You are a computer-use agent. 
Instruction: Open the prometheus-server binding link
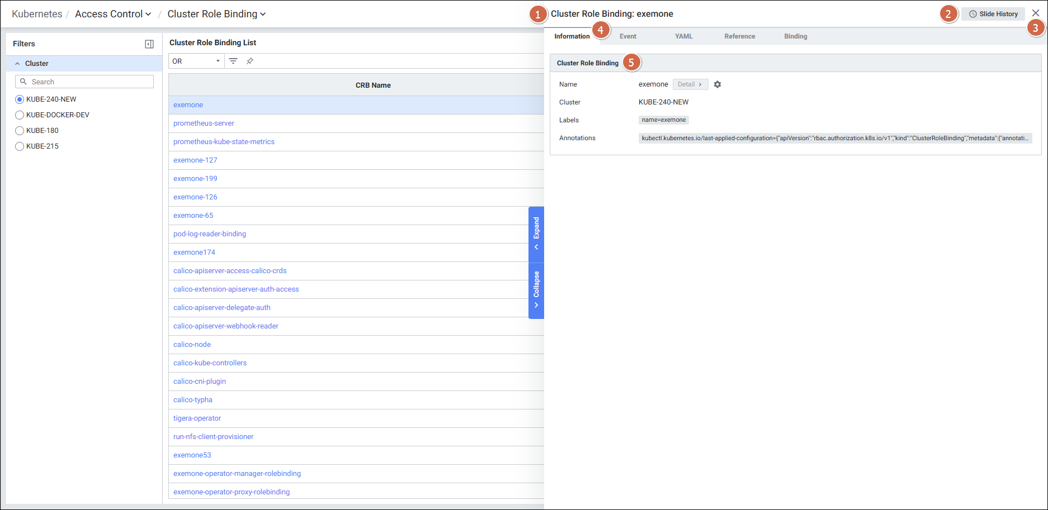[x=204, y=123]
